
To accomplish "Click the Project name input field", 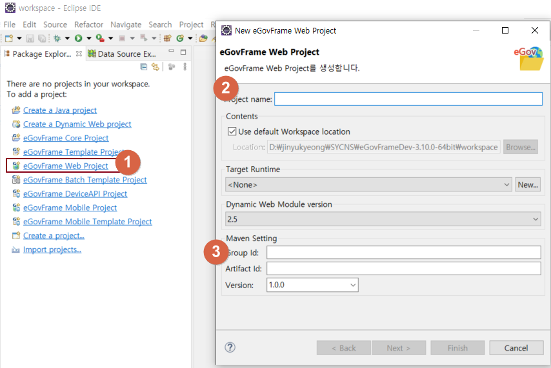I will (x=408, y=99).
